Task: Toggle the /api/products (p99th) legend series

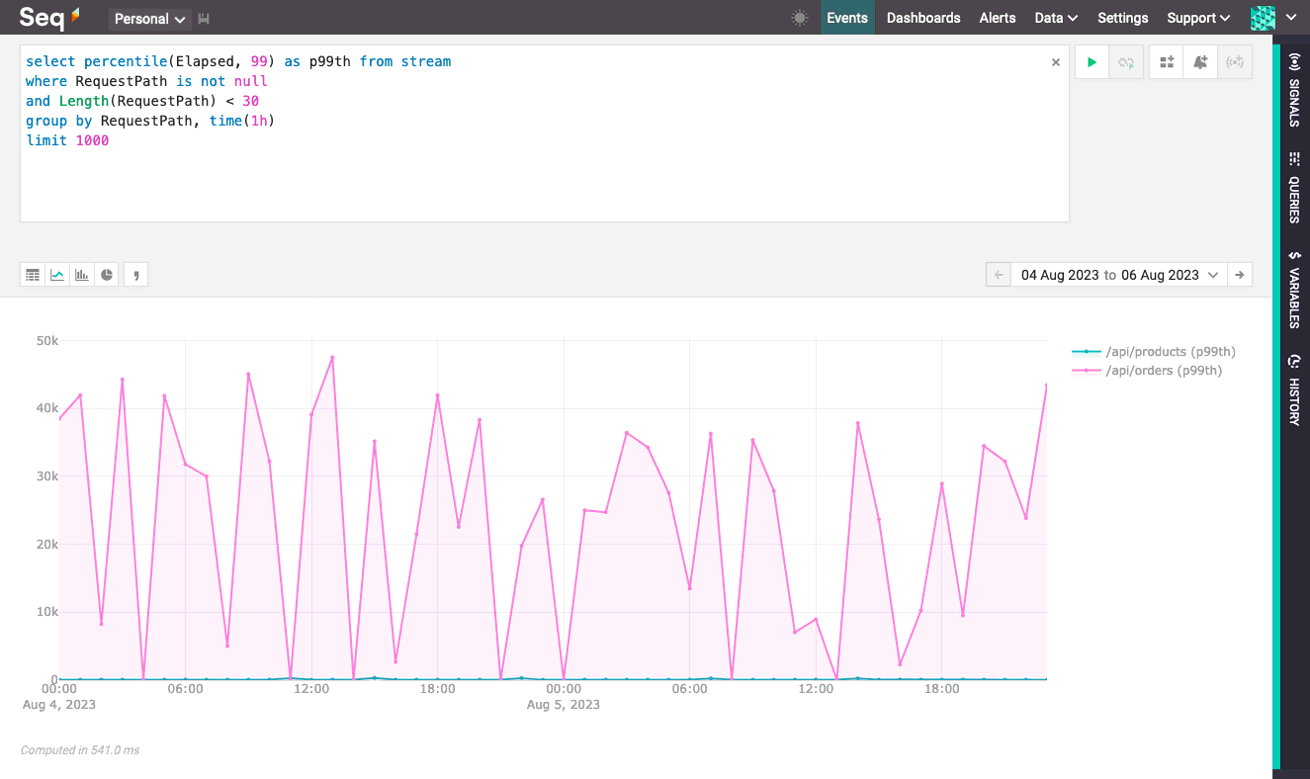Action: tap(1154, 351)
